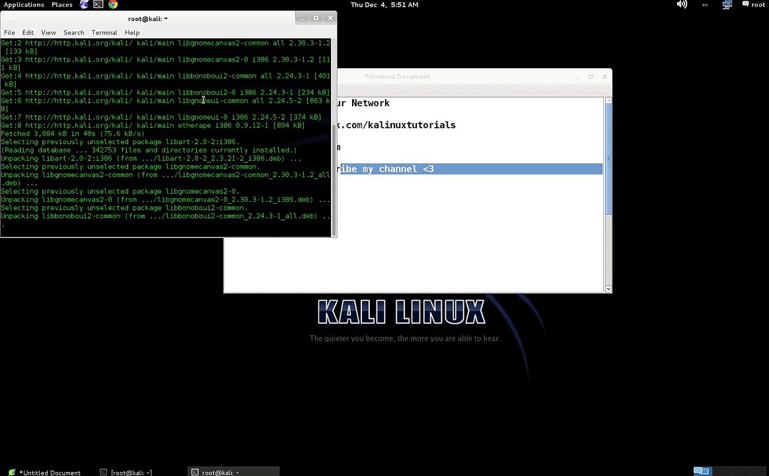Launch terminal from the top panel icon
This screenshot has width=769, height=476.
tap(98, 5)
